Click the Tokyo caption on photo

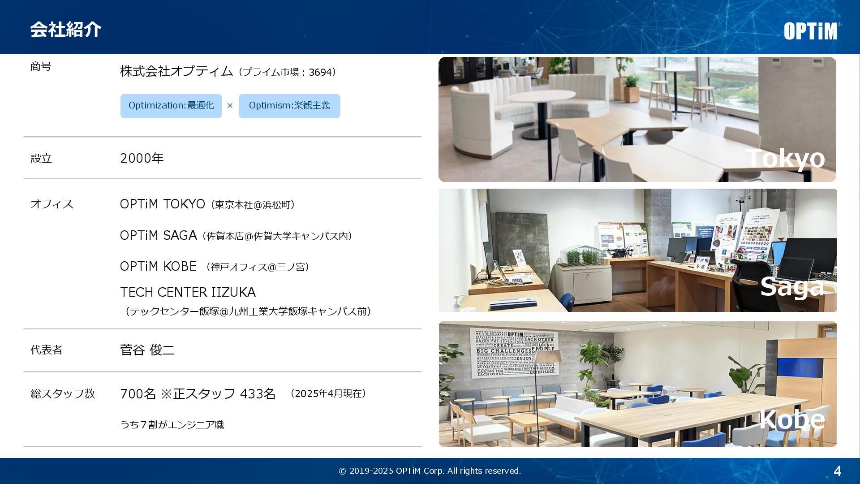tap(785, 158)
